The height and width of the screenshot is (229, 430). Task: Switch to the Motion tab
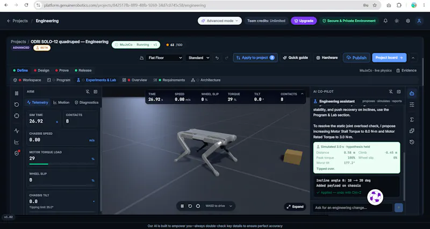pyautogui.click(x=61, y=102)
